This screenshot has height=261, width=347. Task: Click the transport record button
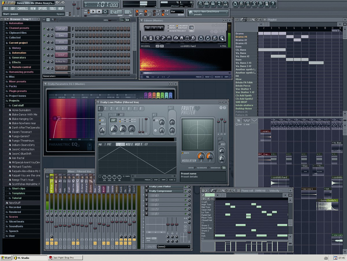pos(105,11)
